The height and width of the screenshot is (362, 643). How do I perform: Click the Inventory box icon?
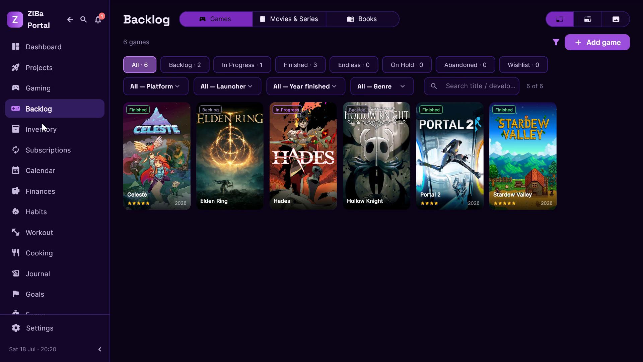(16, 129)
